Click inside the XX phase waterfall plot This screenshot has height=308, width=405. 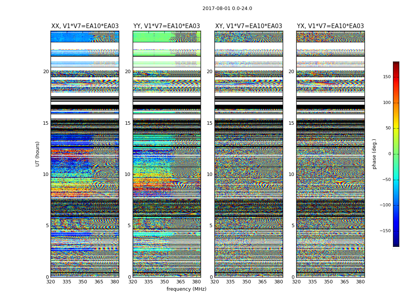point(85,154)
